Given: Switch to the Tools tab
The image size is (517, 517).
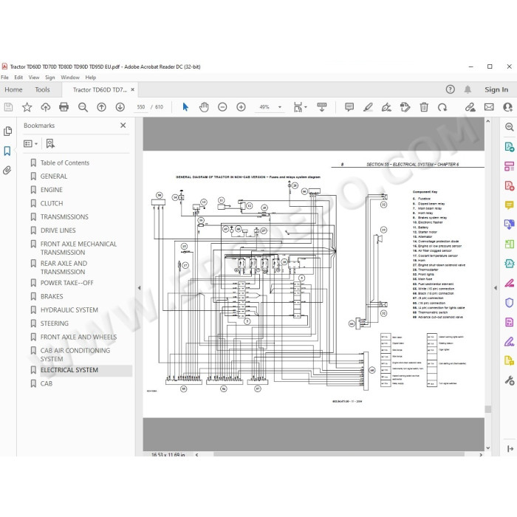Looking at the screenshot, I should 42,89.
